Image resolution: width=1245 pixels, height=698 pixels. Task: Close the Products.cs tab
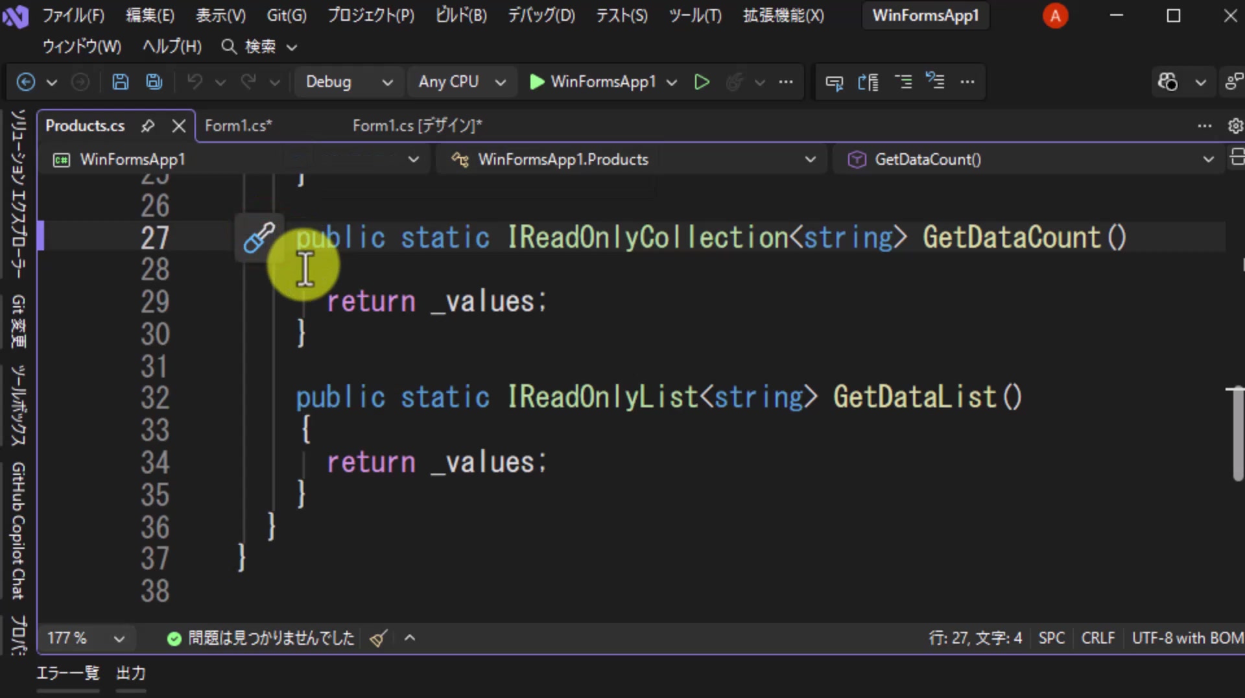click(179, 126)
